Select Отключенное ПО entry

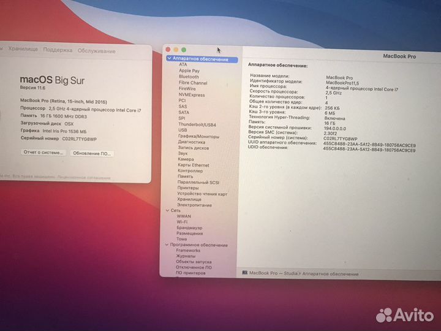point(194,267)
